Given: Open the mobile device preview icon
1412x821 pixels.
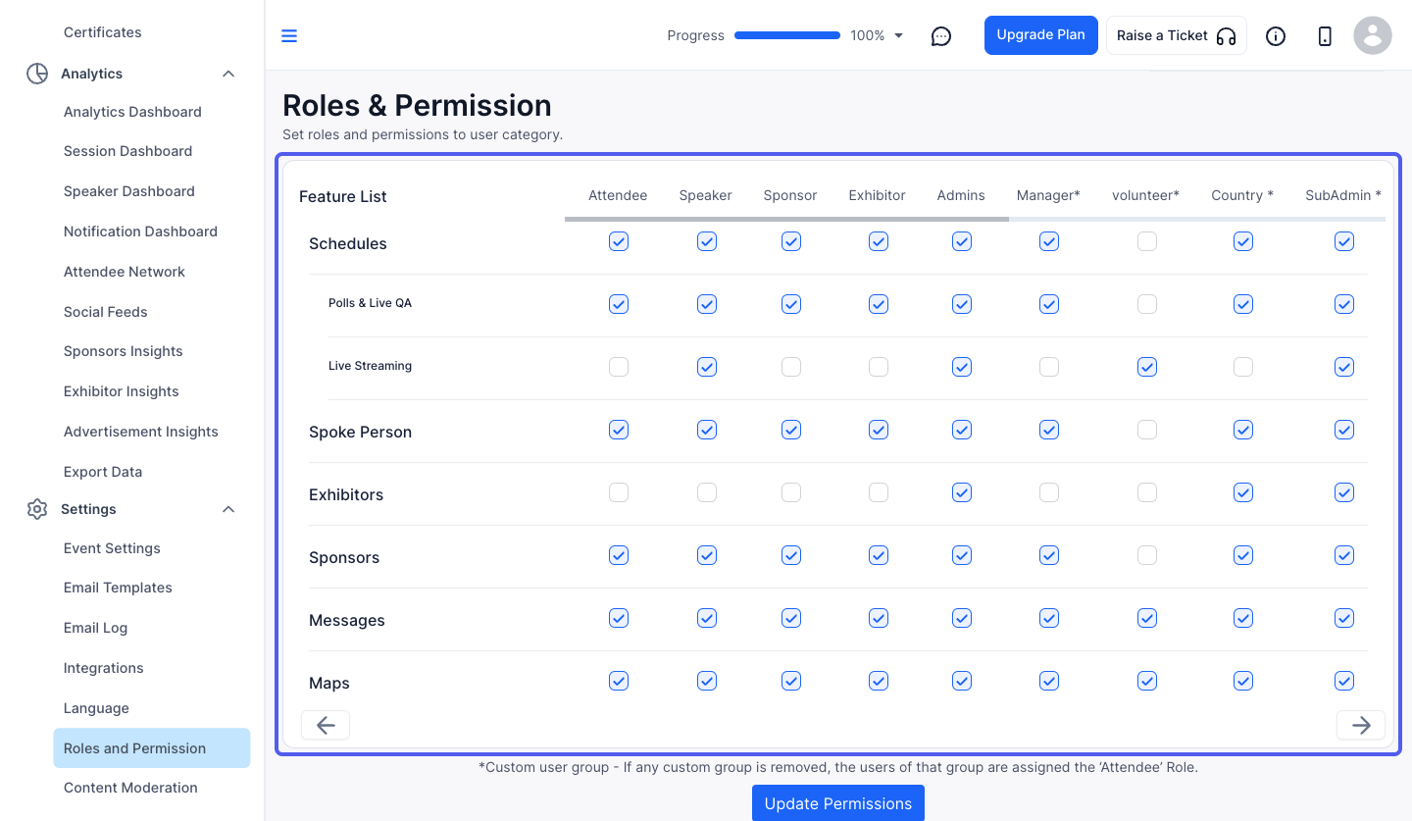Looking at the screenshot, I should click(x=1325, y=36).
